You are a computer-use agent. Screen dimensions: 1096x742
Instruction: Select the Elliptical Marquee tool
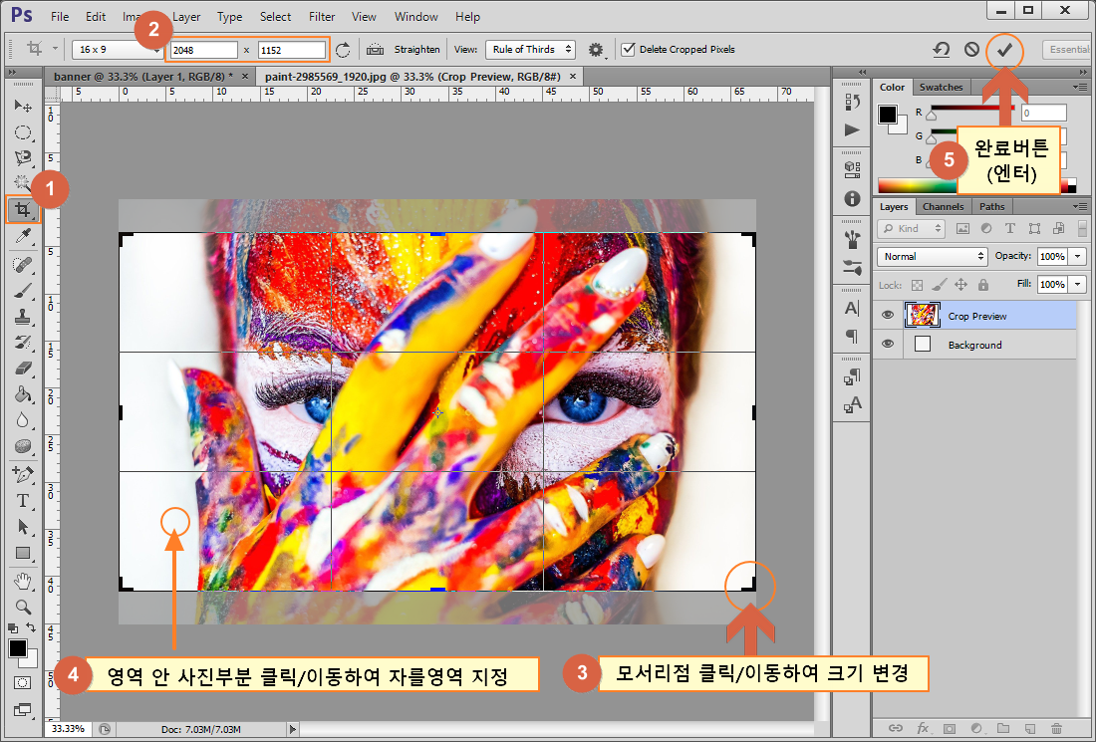[22, 132]
